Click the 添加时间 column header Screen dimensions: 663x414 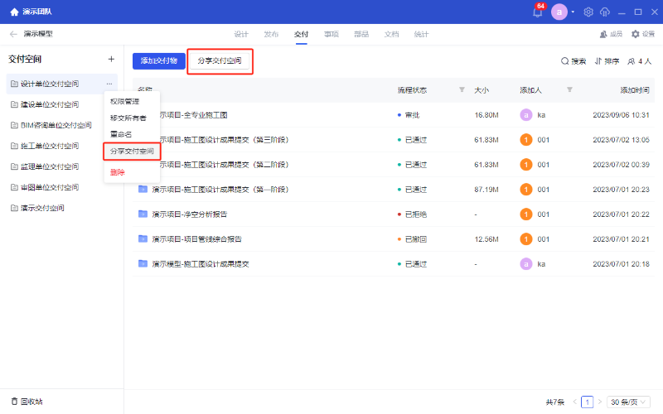634,90
